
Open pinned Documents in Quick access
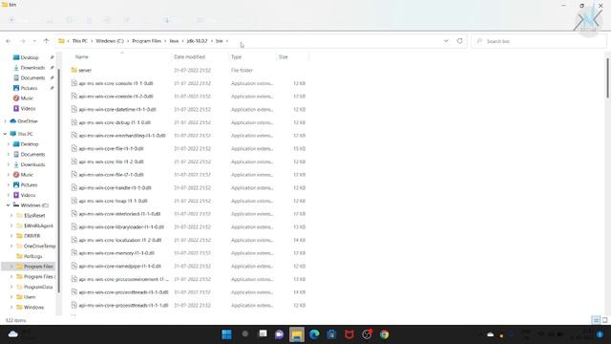pyautogui.click(x=32, y=77)
